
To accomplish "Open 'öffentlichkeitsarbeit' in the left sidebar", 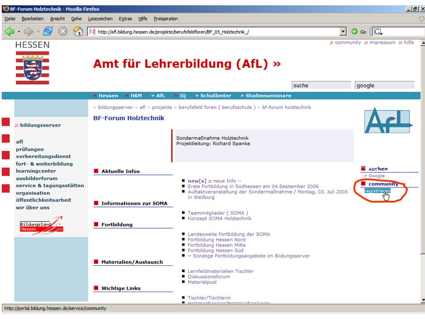I will pyautogui.click(x=43, y=200).
